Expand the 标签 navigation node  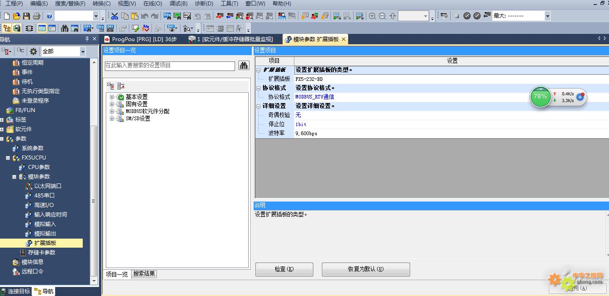(2, 120)
